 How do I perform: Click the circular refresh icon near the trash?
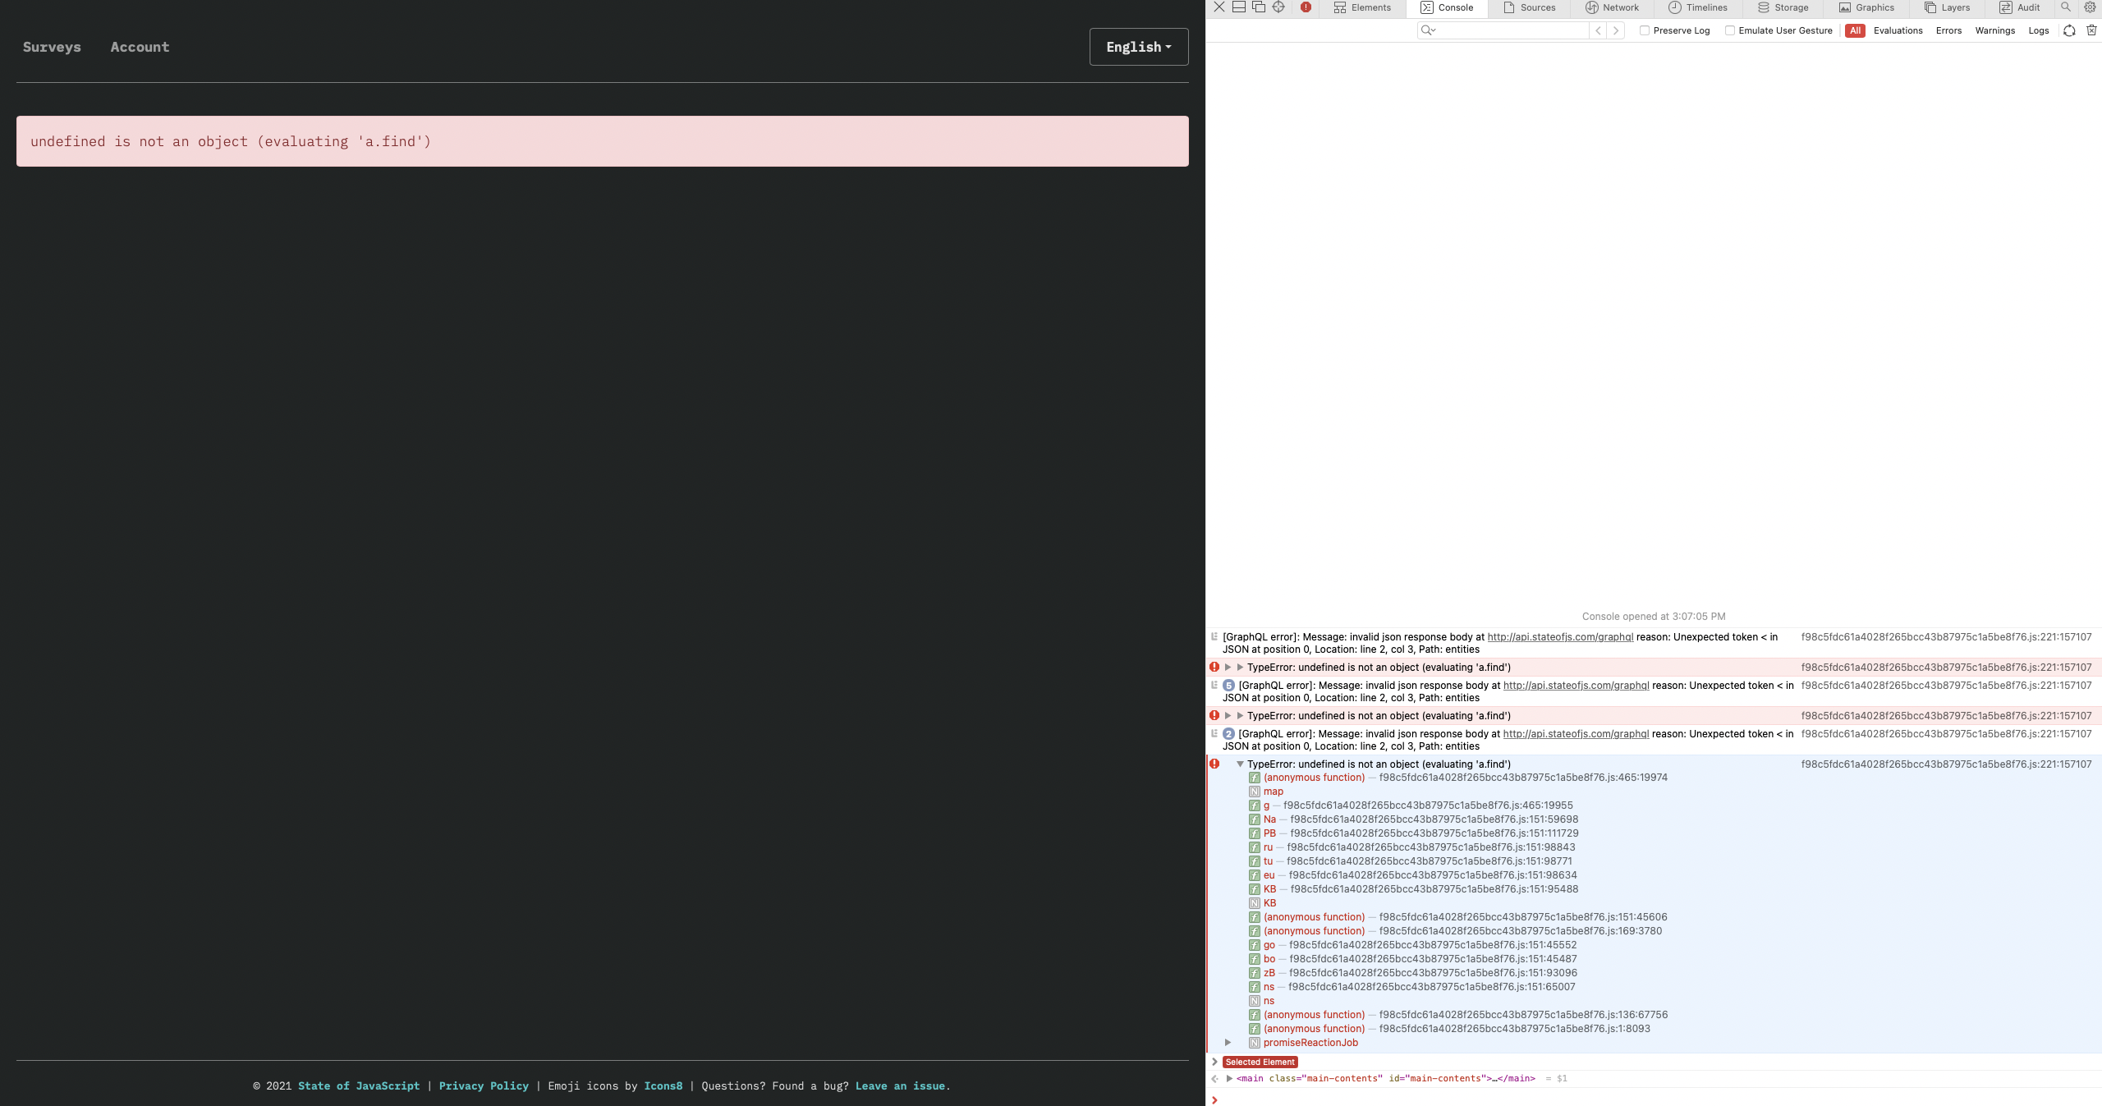point(2068,30)
